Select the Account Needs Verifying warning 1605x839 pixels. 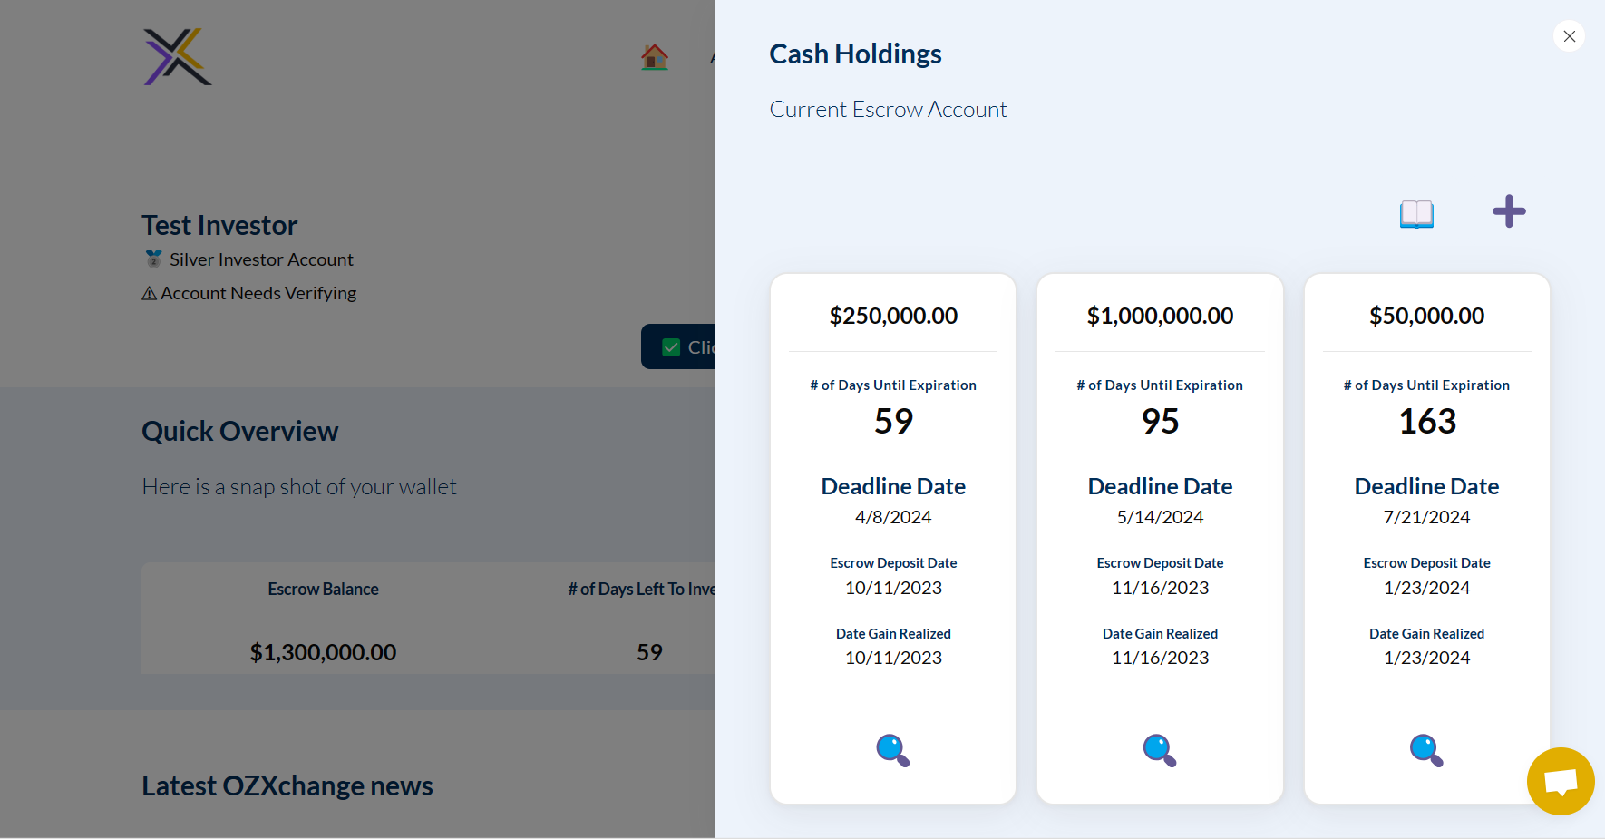(249, 293)
